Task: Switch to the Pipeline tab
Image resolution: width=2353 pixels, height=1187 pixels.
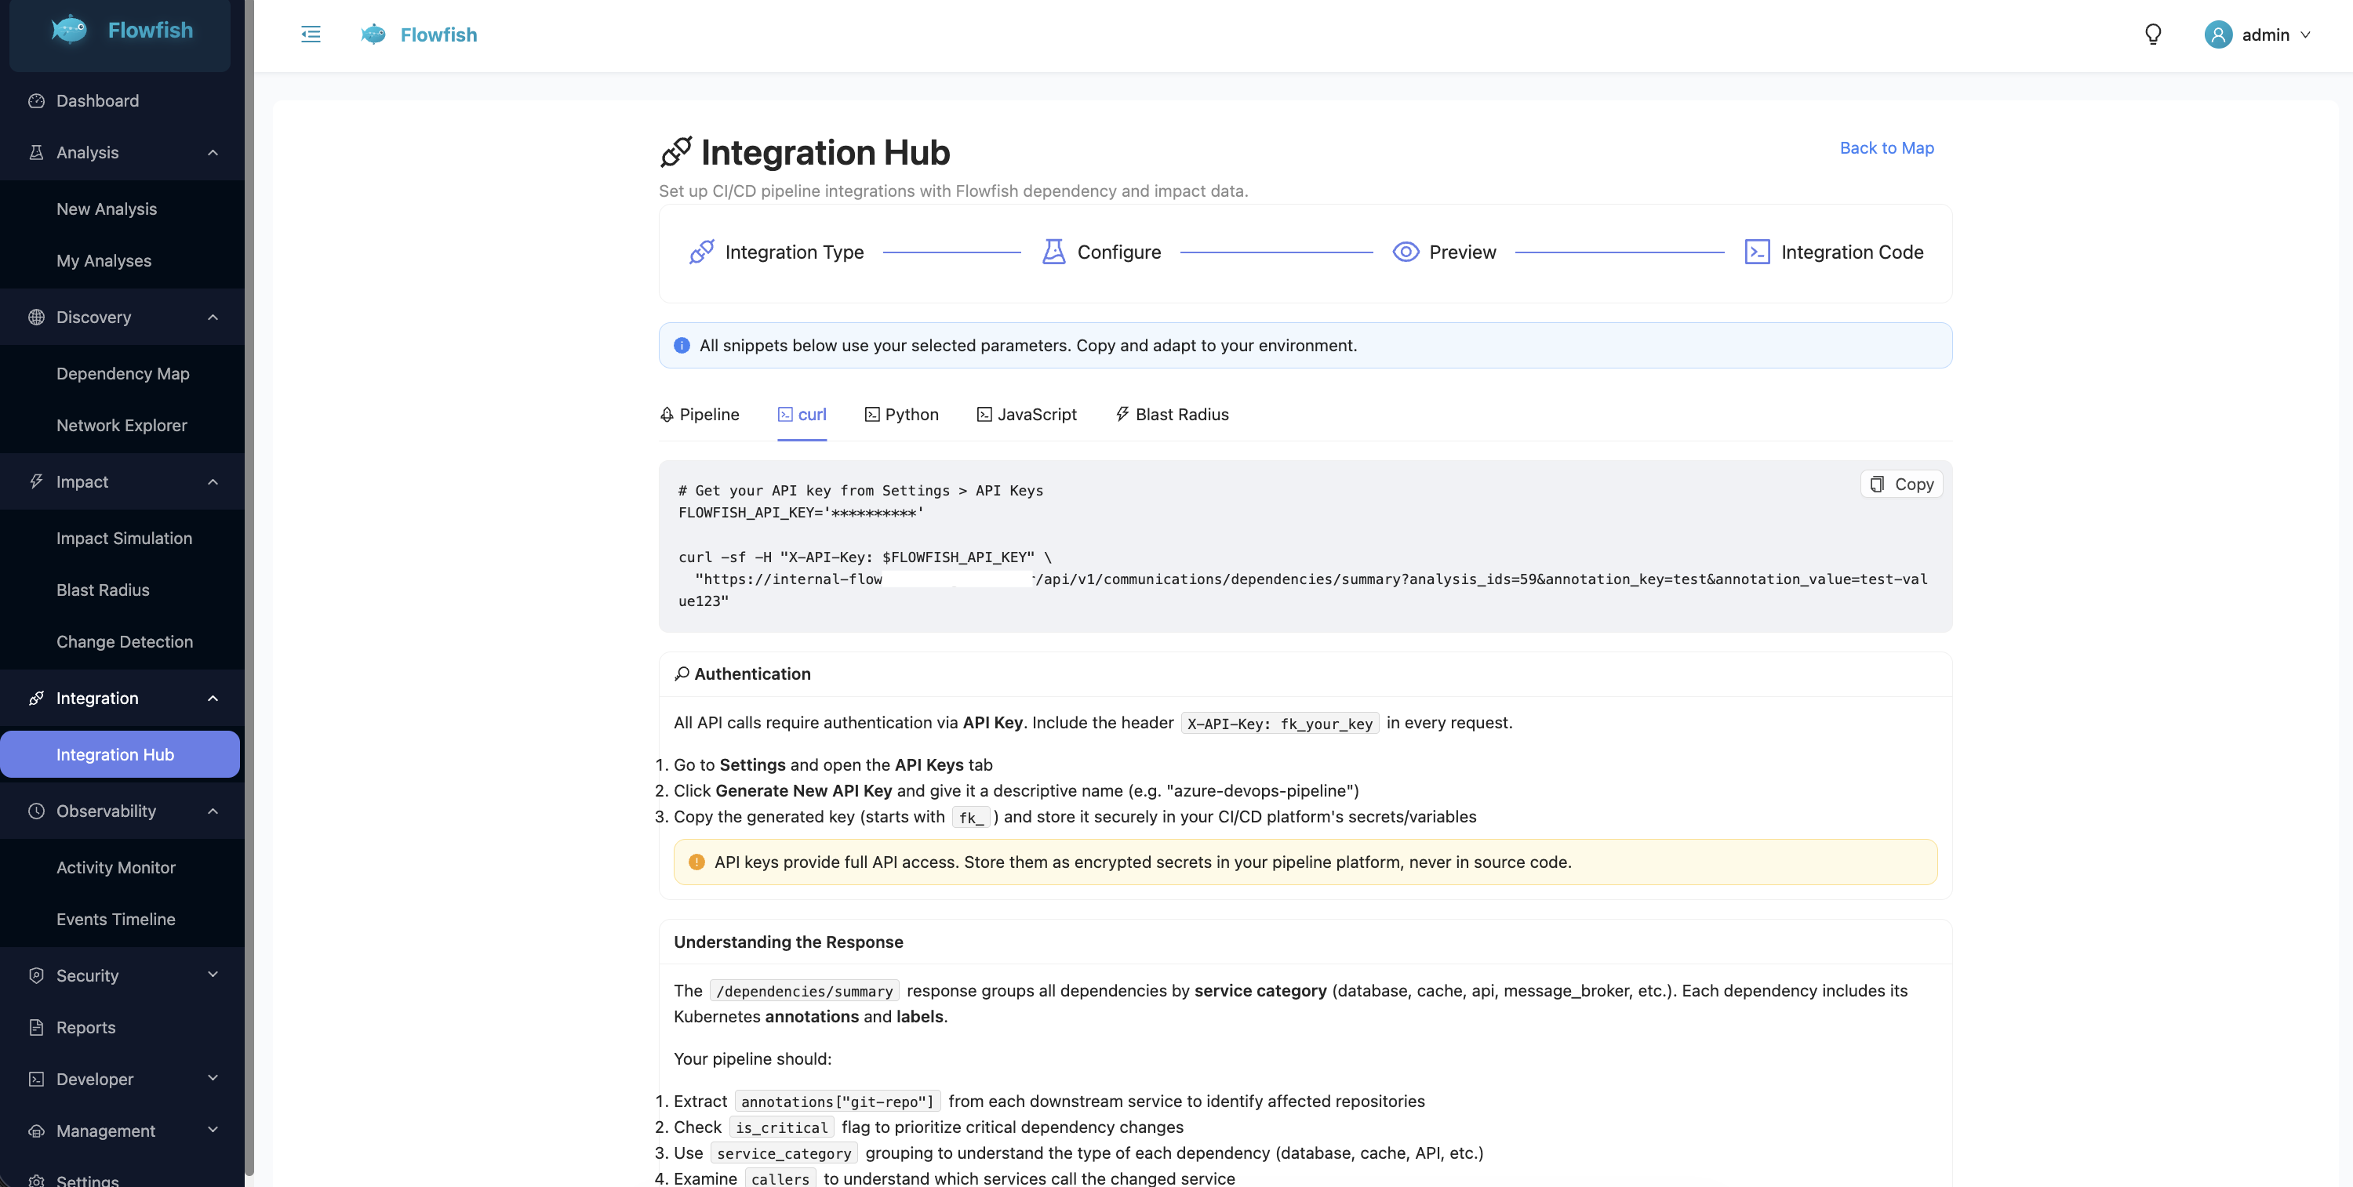Action: tap(700, 415)
